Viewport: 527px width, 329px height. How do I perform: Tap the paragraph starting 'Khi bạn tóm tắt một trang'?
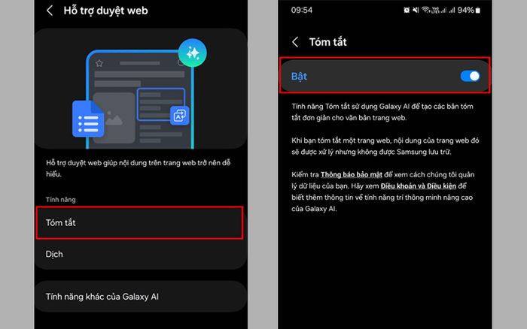pos(385,146)
